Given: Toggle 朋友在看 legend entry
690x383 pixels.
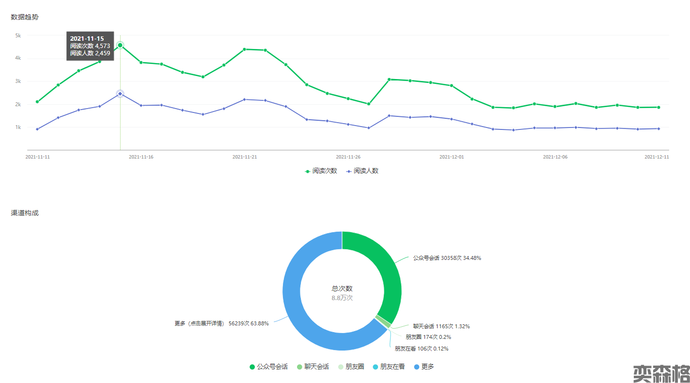Looking at the screenshot, I should (x=389, y=367).
